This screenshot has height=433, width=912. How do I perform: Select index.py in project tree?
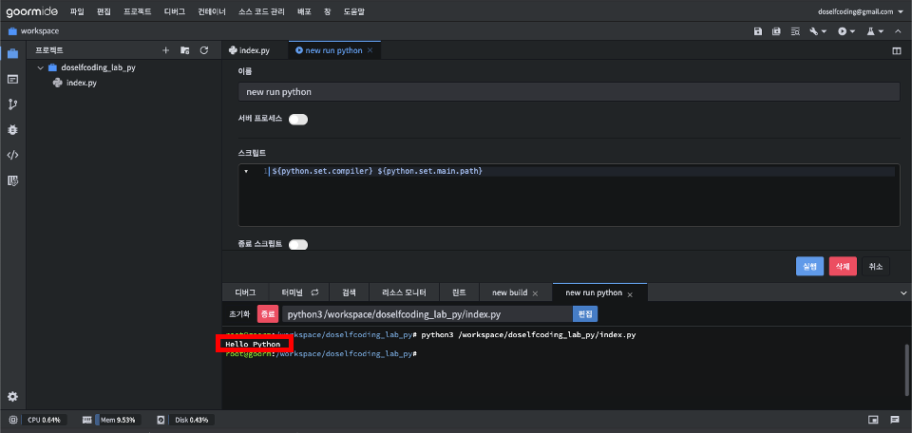tap(81, 83)
